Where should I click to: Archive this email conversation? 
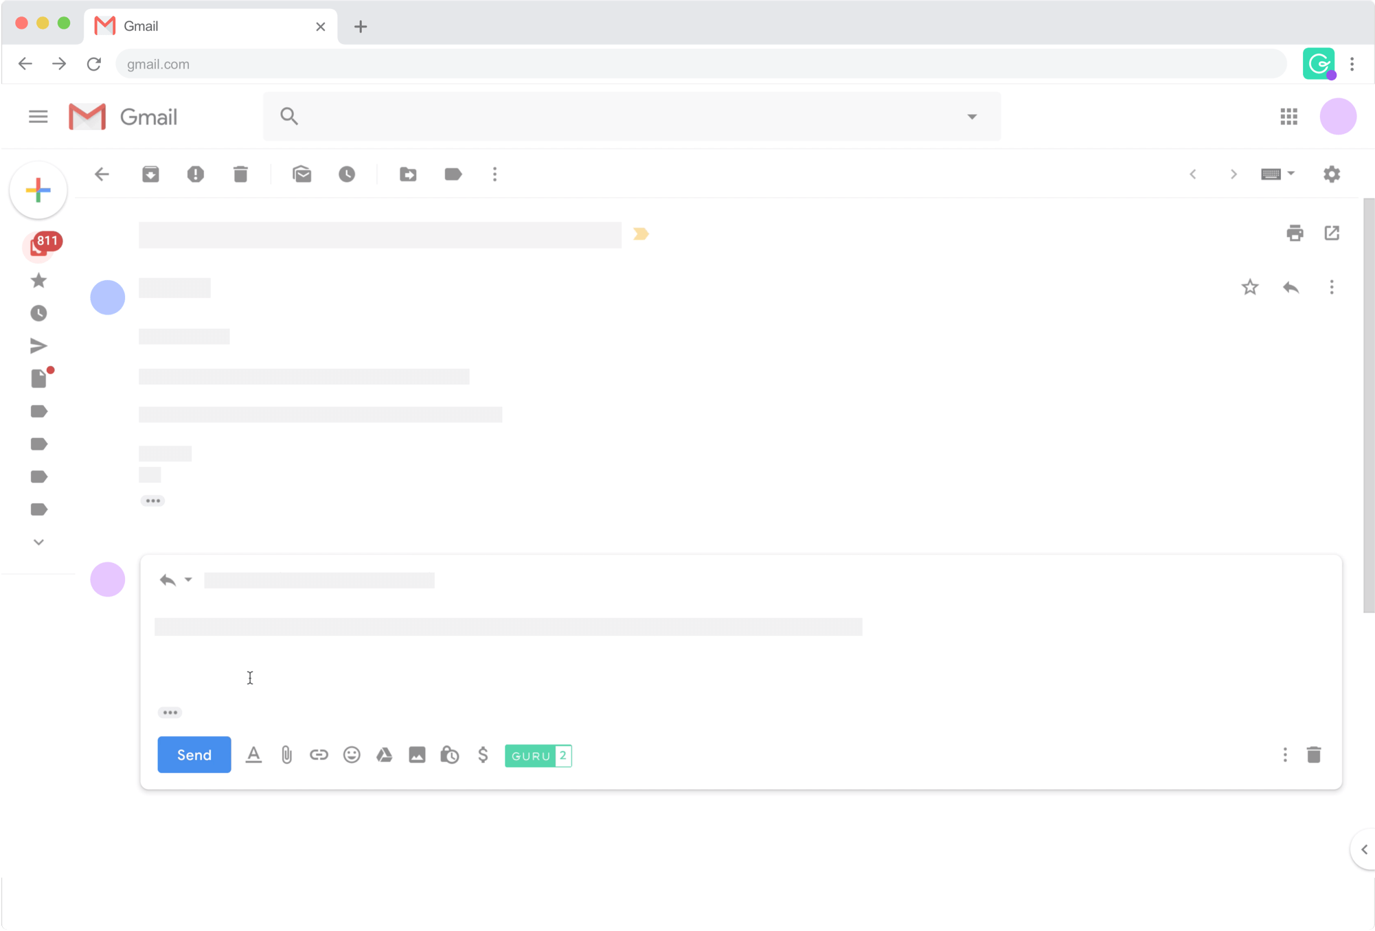point(150,174)
